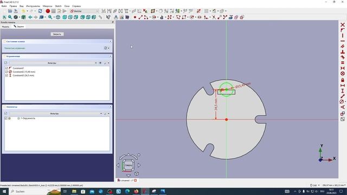Select the create line tool
Screen dimensions: 347x195
[x=140, y=17]
